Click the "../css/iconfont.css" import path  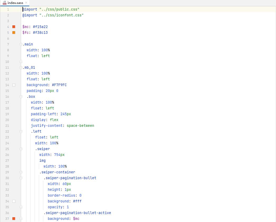[x=61, y=15]
